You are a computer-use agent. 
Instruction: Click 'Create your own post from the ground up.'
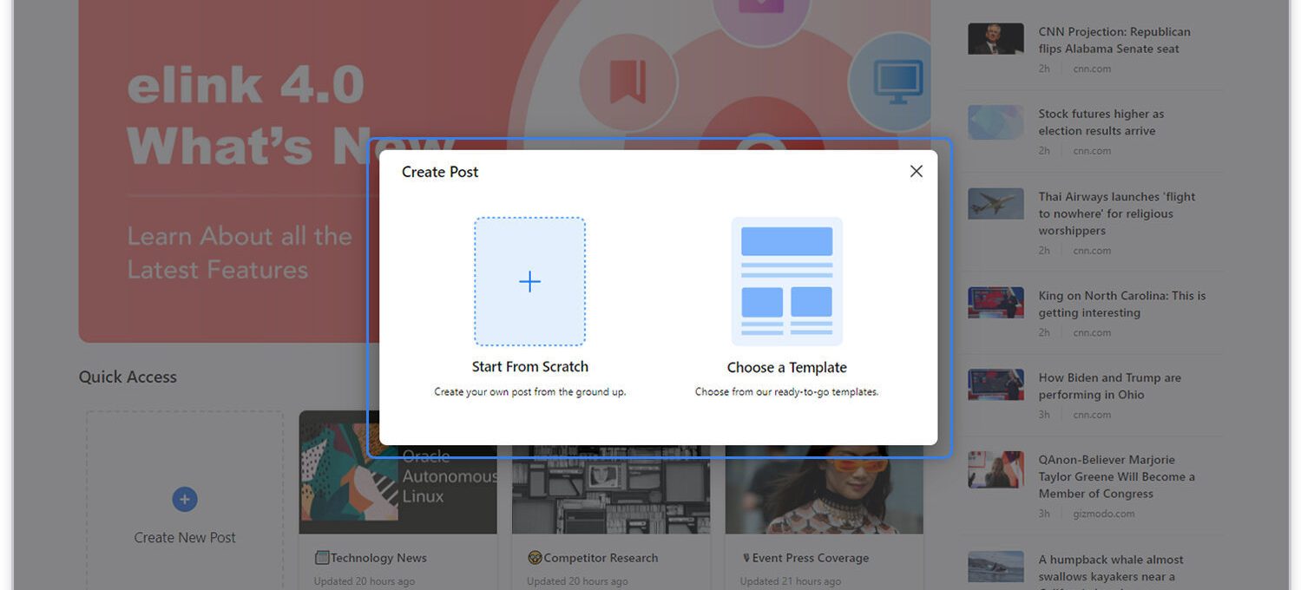click(x=530, y=392)
